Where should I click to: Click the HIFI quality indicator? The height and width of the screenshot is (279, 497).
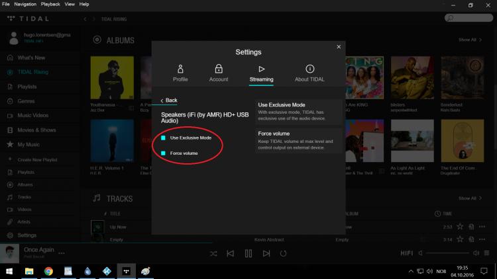(407, 253)
